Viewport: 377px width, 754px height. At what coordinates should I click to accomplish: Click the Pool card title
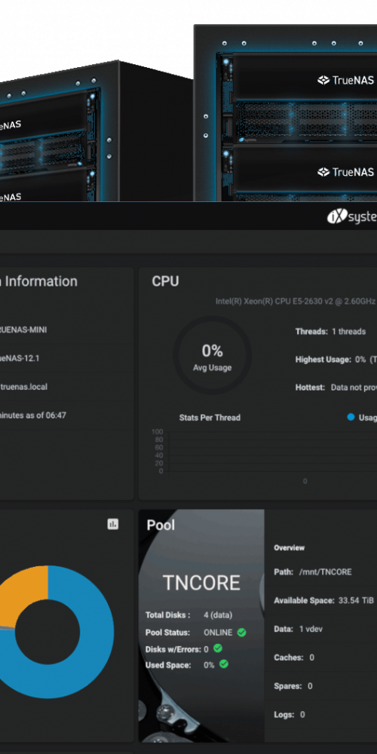161,525
